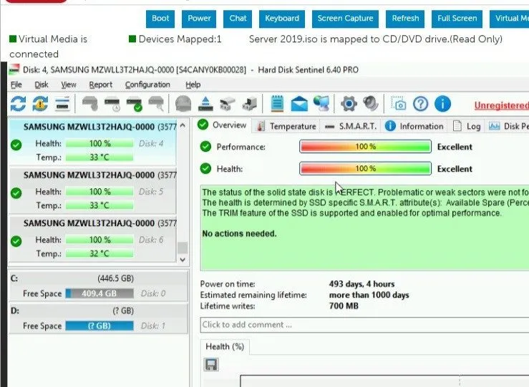This screenshot has height=387, width=529.
Task: Select the Health (%) graph tab
Action: [x=225, y=346]
